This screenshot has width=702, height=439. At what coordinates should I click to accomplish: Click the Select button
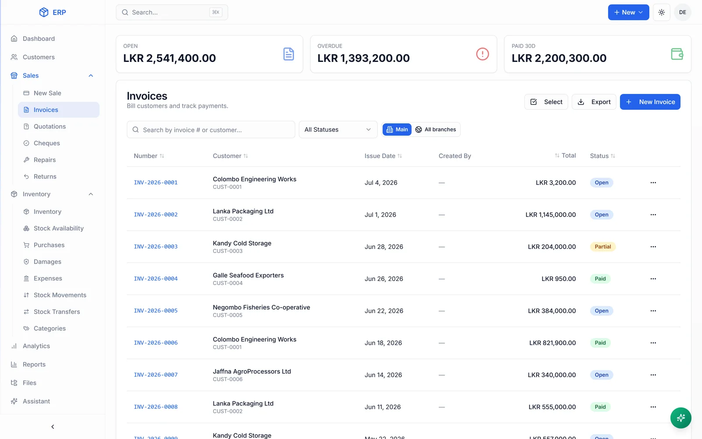coord(546,102)
